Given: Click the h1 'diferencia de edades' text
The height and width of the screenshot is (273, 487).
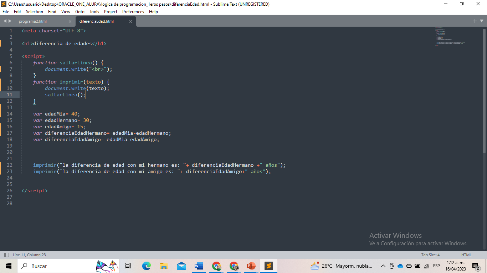Looking at the screenshot, I should click(62, 43).
